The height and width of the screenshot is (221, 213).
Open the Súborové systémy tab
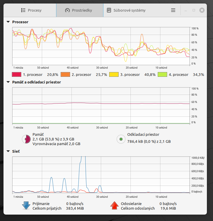point(126,10)
